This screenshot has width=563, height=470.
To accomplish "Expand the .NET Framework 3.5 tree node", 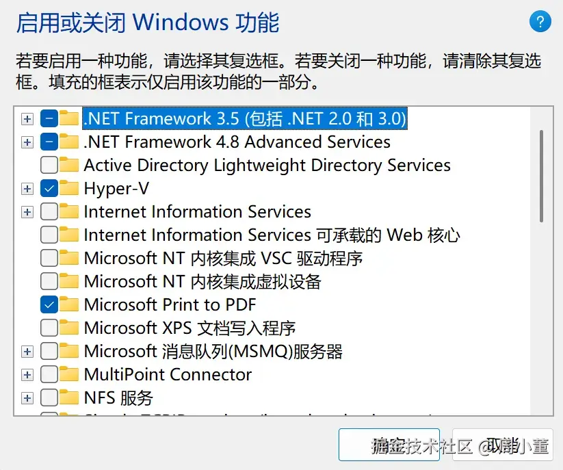I will click(x=27, y=119).
